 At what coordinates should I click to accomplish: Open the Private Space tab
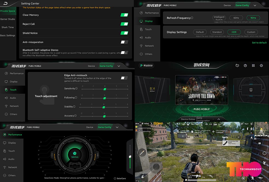coord(8,11)
